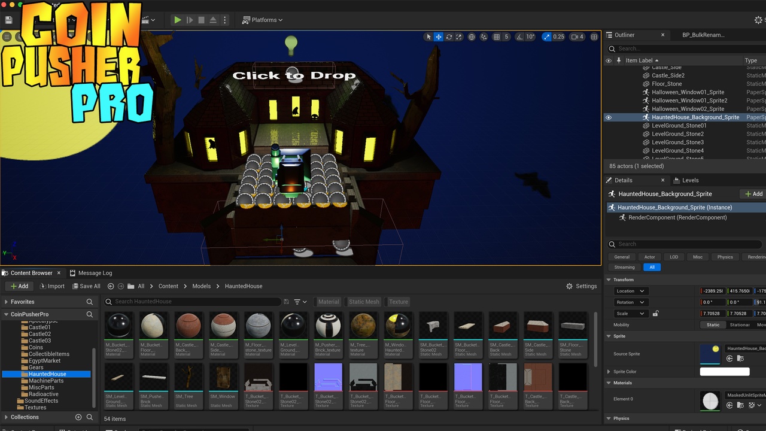Toggle grid snapping in viewport

tap(496, 37)
